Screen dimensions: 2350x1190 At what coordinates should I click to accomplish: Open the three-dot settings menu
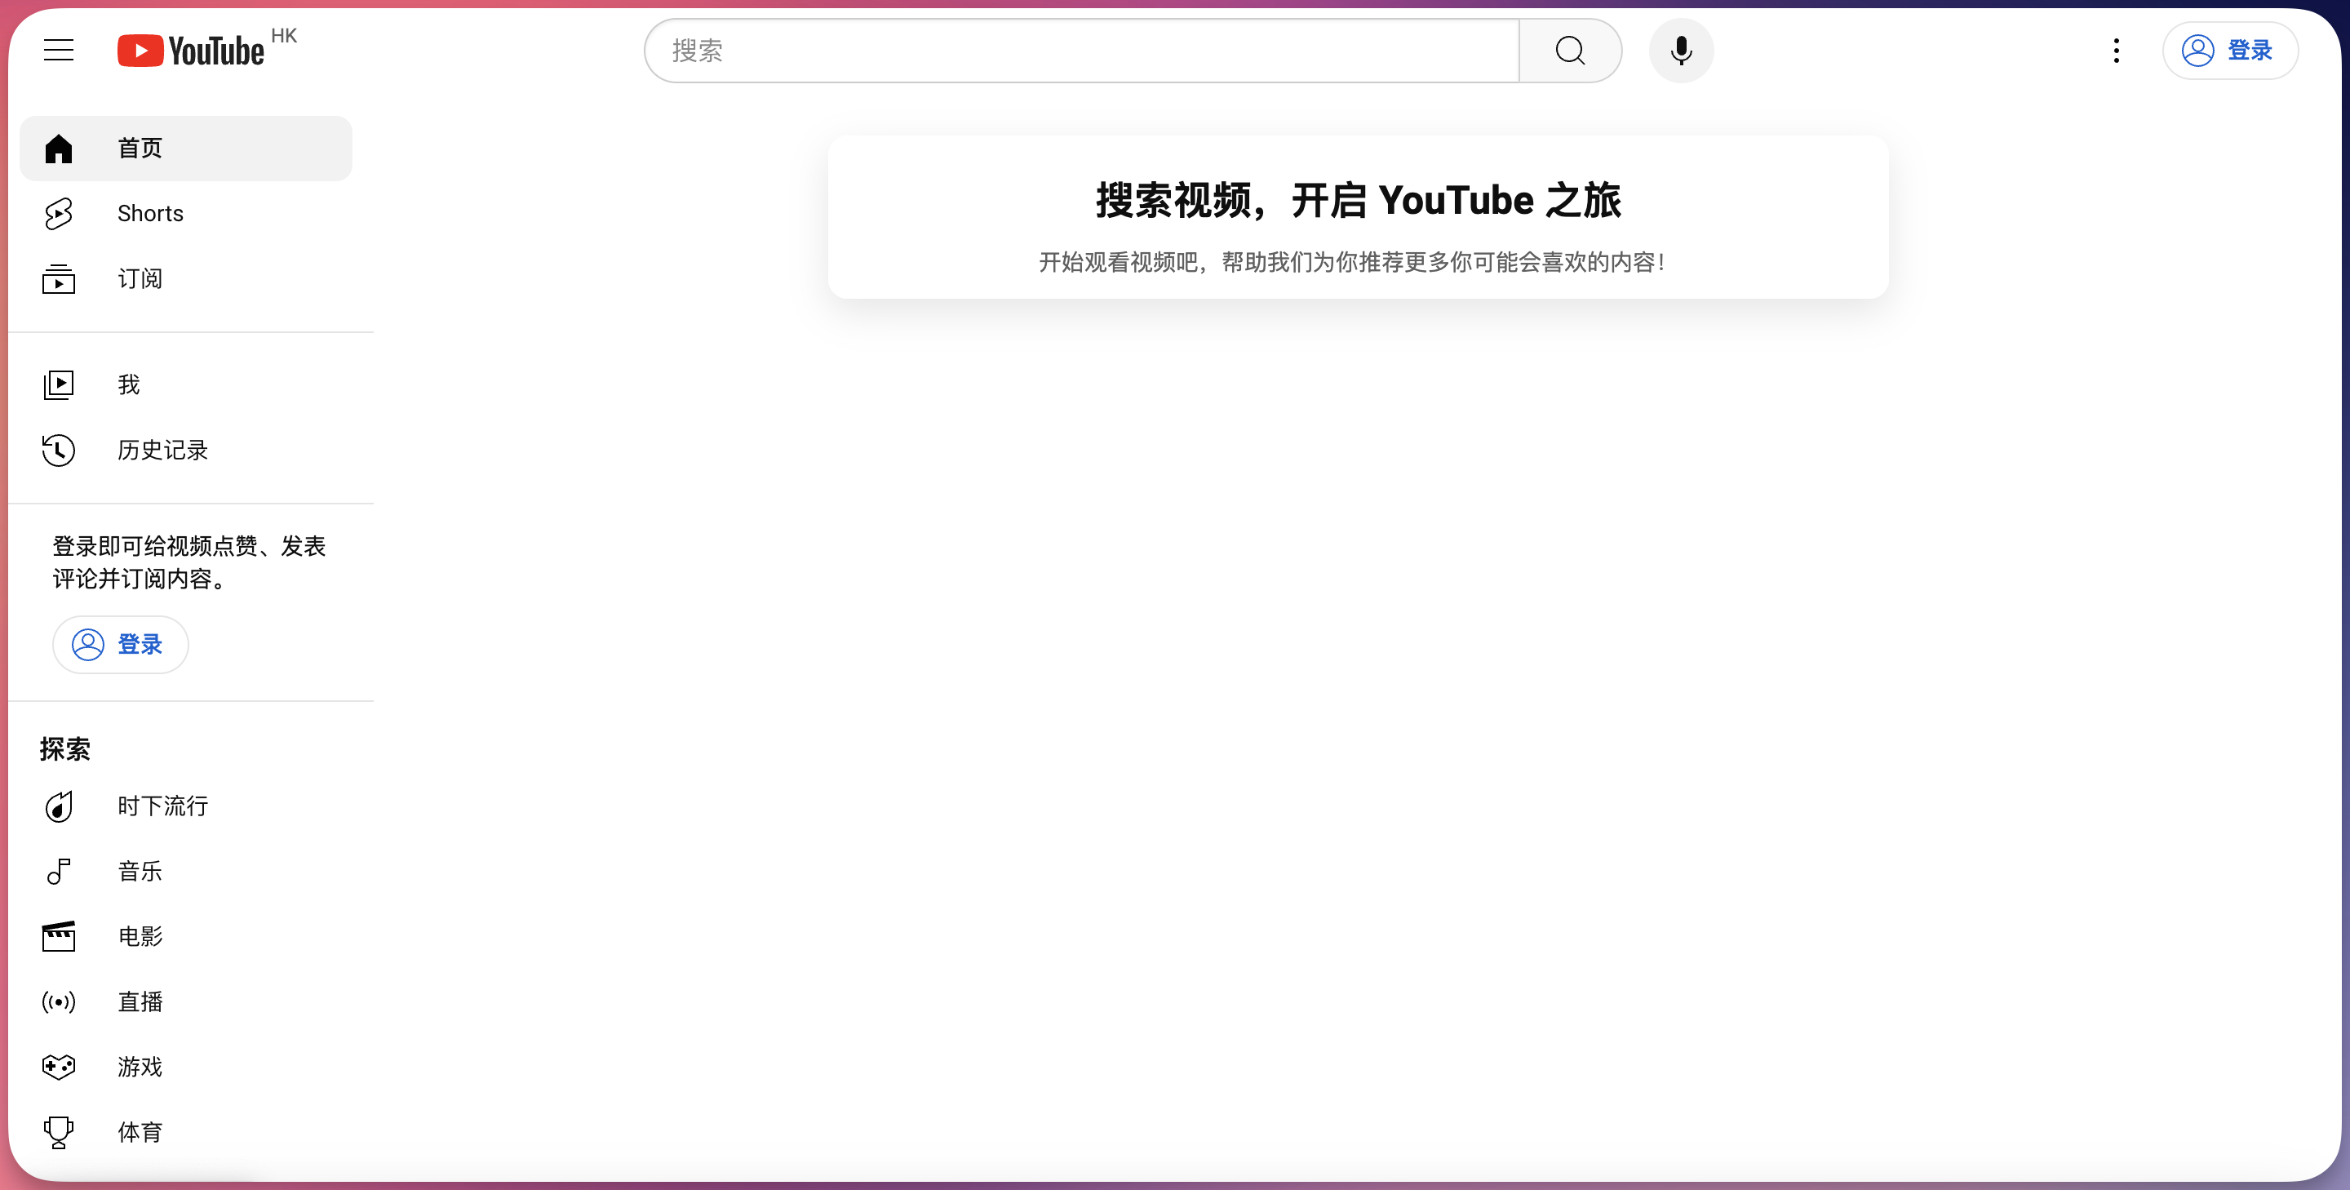click(x=2117, y=51)
